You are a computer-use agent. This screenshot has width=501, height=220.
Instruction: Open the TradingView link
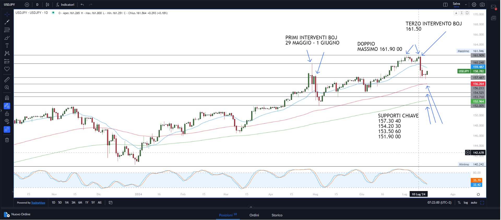[38, 203]
